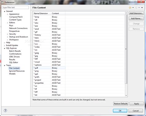Click the Add Name... button

coord(136,18)
